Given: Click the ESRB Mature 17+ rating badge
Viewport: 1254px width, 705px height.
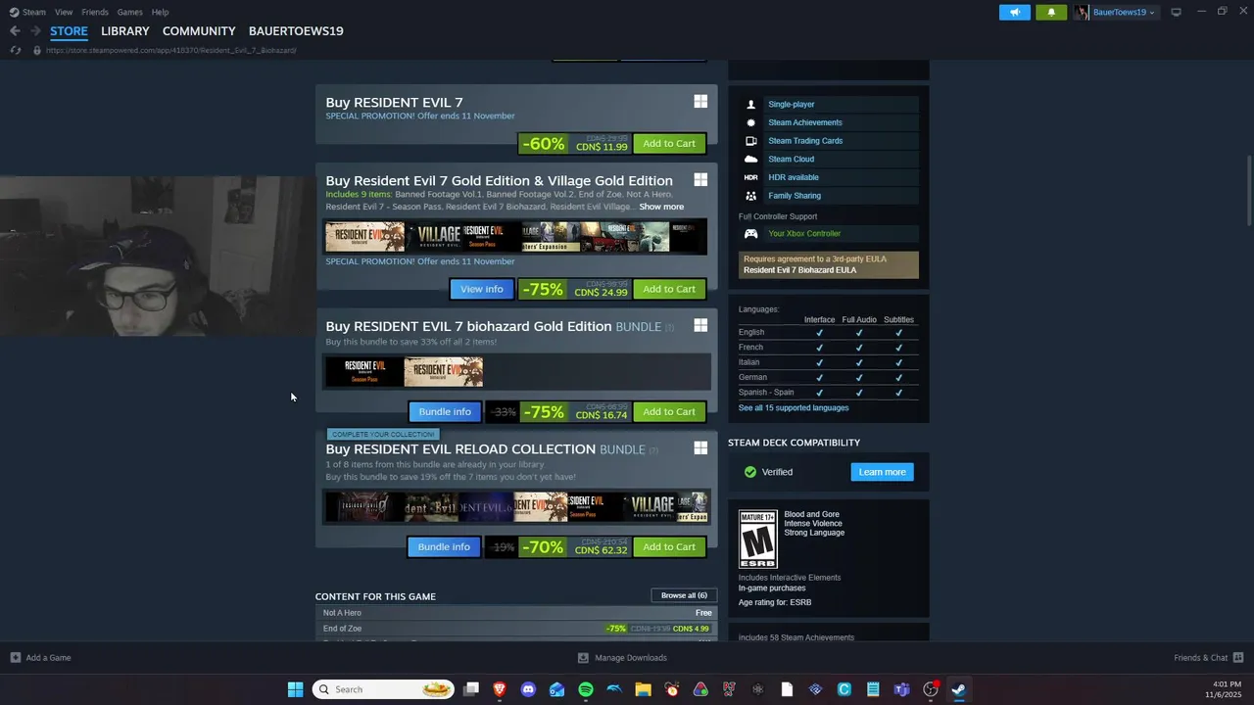Looking at the screenshot, I should pyautogui.click(x=757, y=539).
